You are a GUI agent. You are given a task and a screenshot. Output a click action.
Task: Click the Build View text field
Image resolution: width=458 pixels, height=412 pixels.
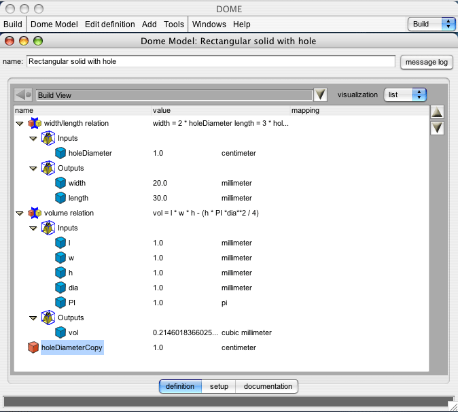tap(175, 95)
